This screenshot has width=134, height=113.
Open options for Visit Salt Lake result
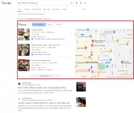click(x=54, y=100)
